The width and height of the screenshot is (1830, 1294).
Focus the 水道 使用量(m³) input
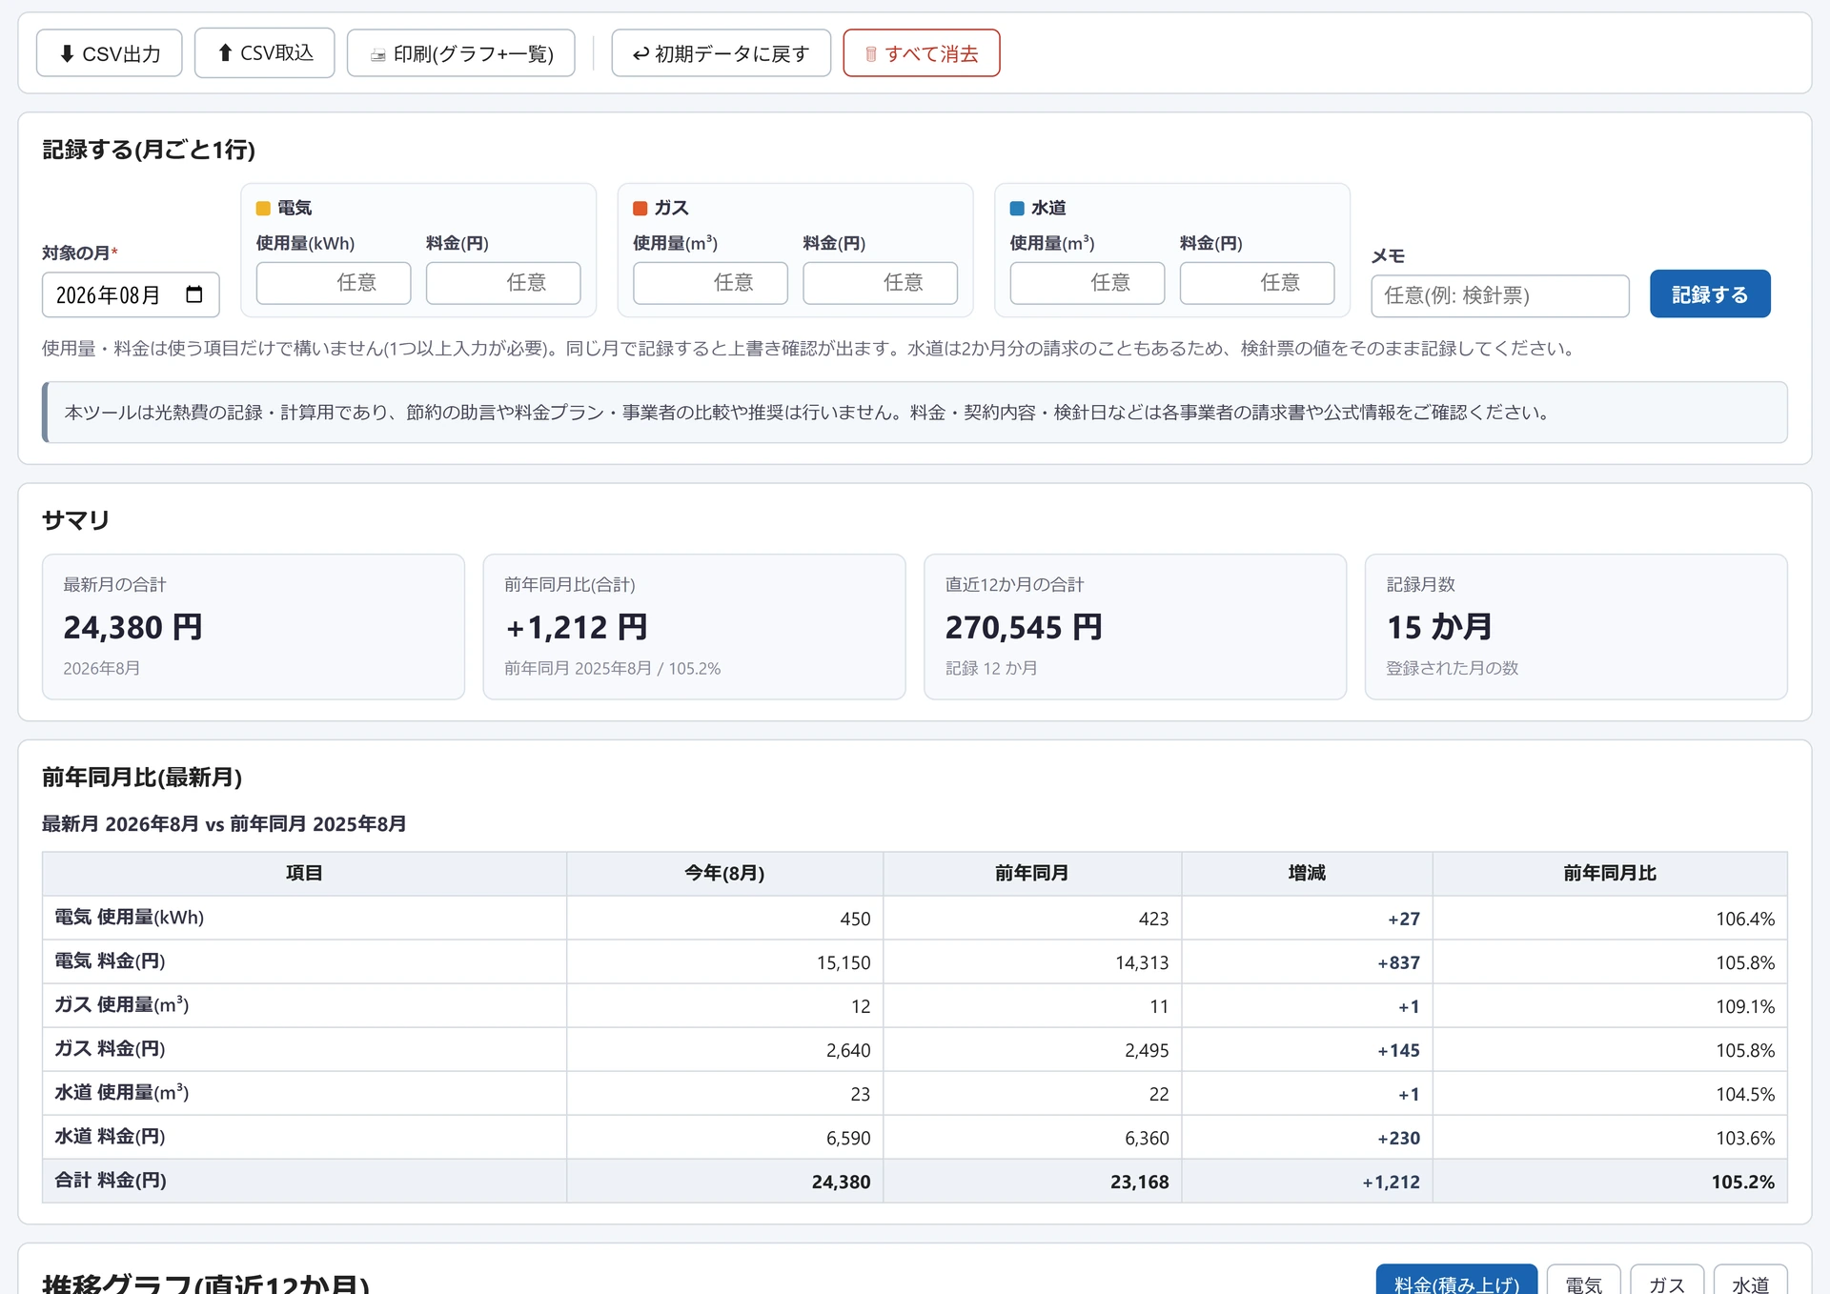tap(1088, 283)
